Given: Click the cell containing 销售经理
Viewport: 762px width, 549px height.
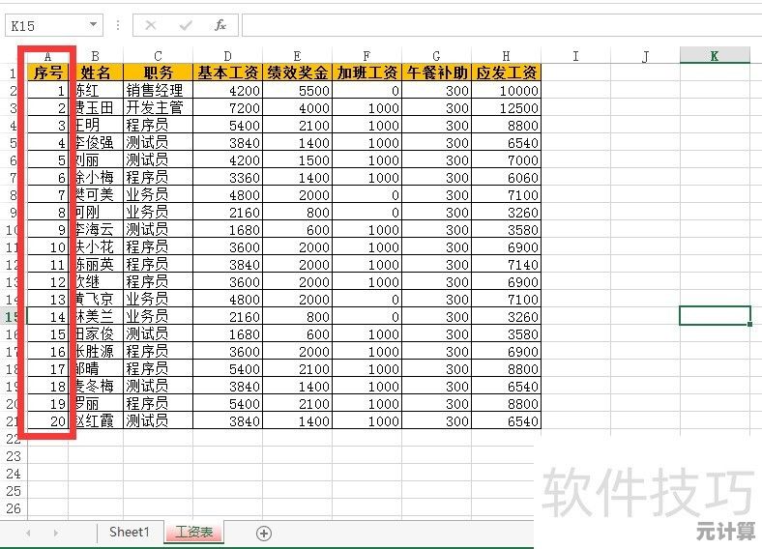Looking at the screenshot, I should coord(158,90).
